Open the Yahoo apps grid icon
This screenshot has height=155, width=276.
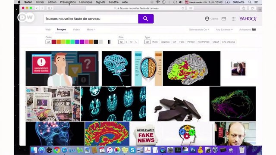[233, 19]
